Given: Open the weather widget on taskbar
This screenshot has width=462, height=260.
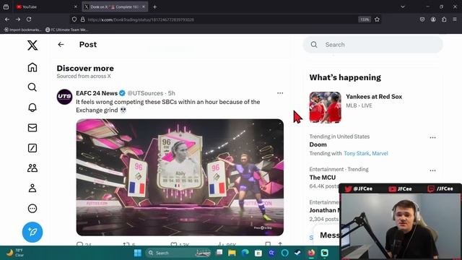Looking at the screenshot, I should pos(15,253).
